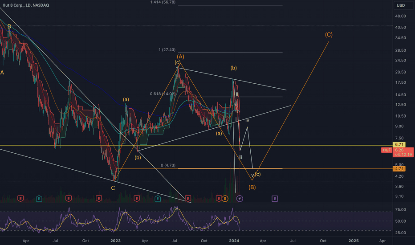Select the wave v label

coord(252,176)
